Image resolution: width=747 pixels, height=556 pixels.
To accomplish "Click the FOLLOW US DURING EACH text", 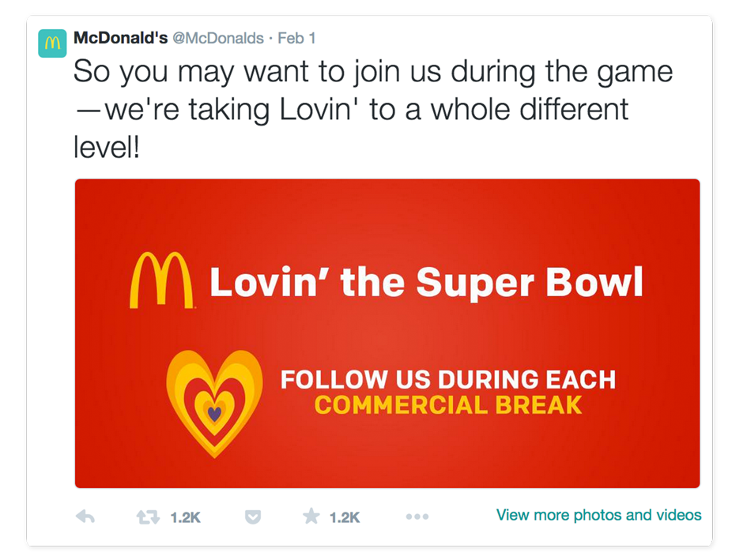I will click(x=448, y=379).
